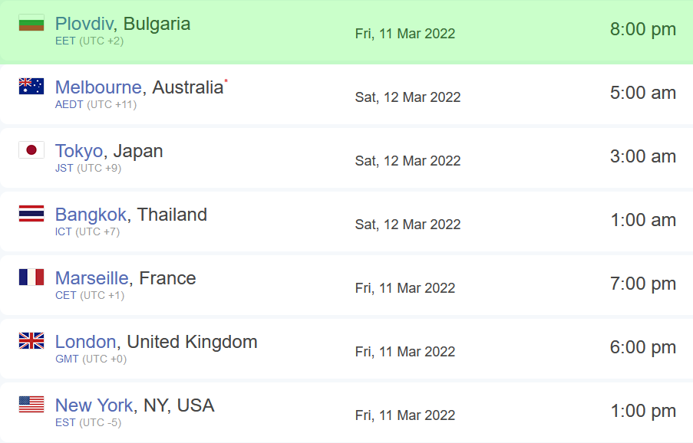Click the red asterisk beside Australia
The image size is (693, 443).
[226, 80]
